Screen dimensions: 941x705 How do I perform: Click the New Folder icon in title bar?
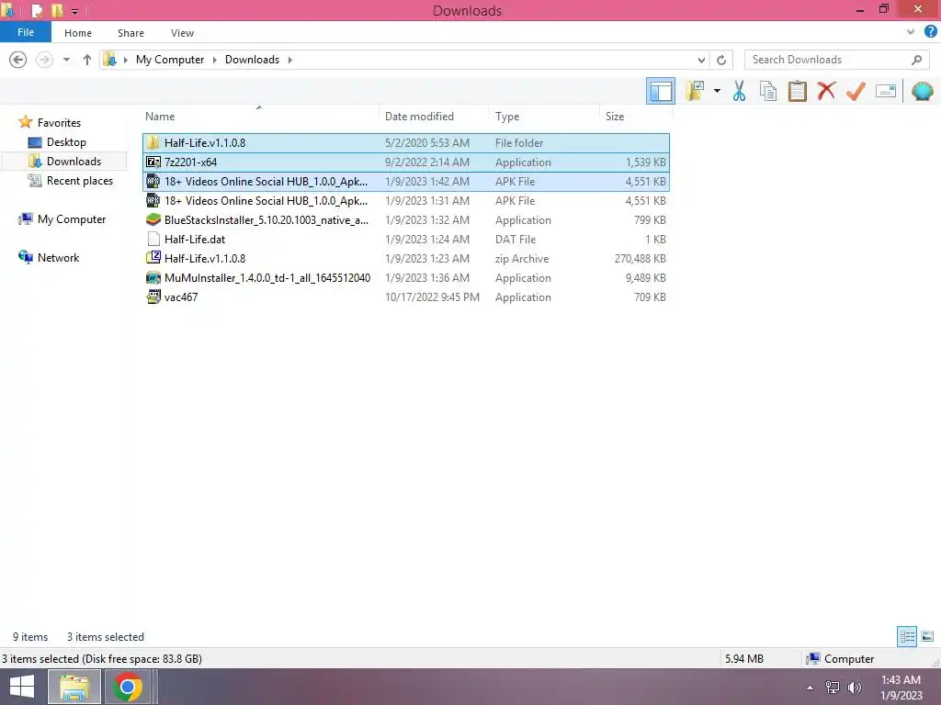(x=56, y=10)
